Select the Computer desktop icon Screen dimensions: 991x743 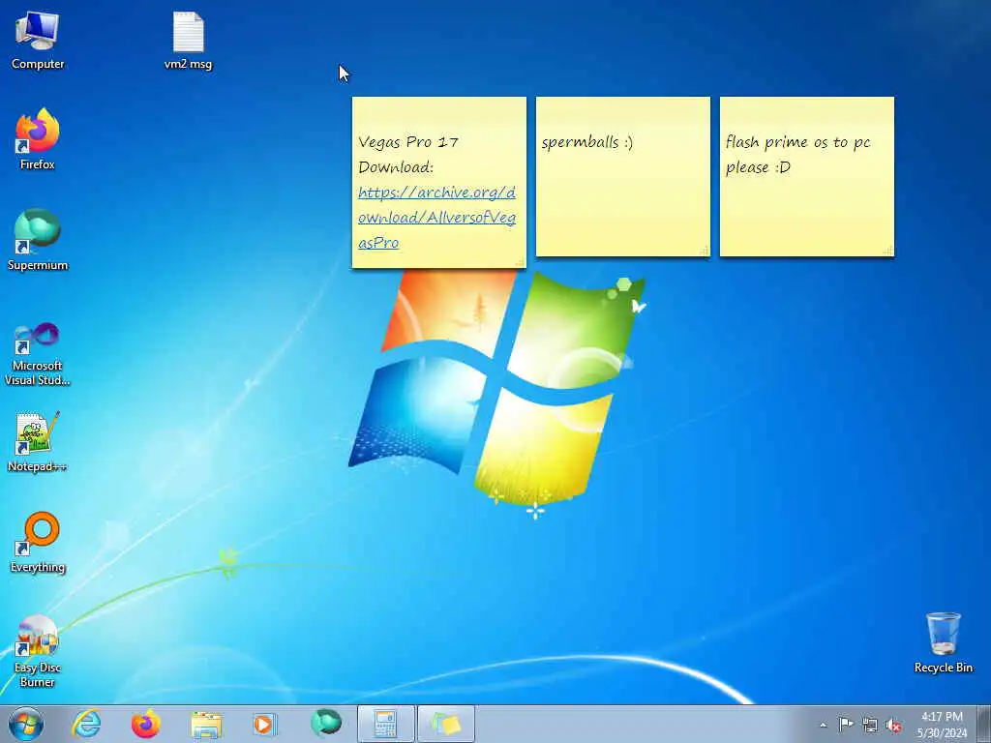click(x=38, y=40)
